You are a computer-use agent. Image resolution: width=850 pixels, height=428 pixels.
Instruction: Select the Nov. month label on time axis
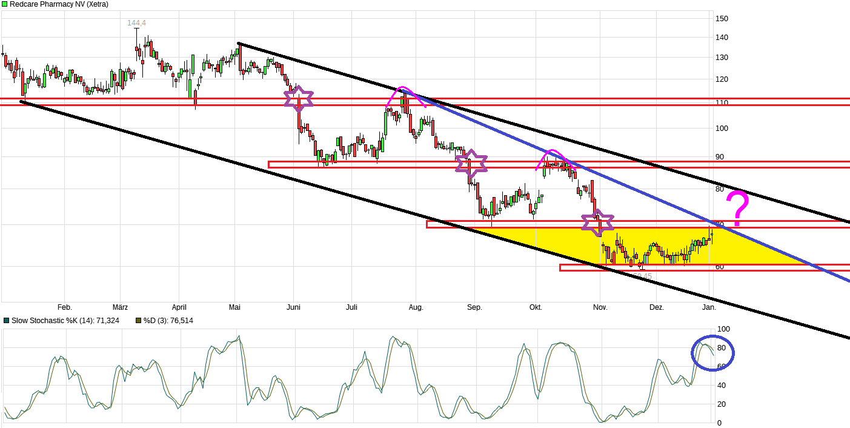pos(600,307)
